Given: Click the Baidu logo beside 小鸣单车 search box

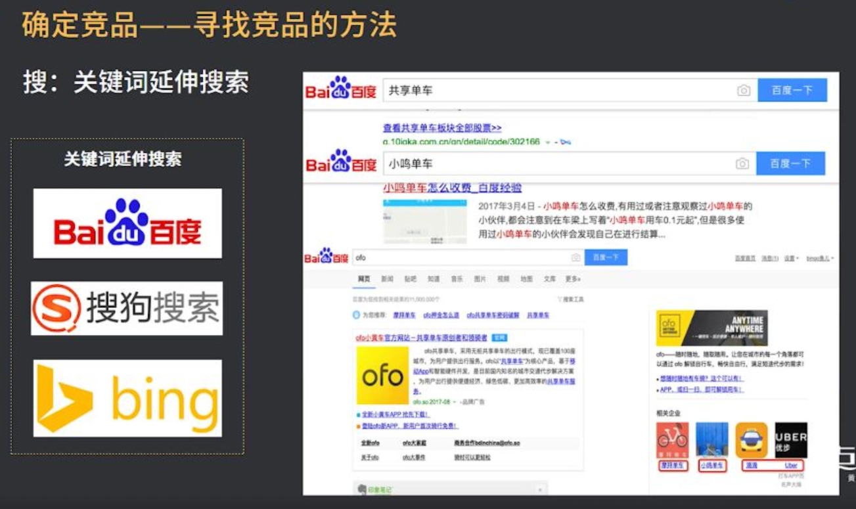Looking at the screenshot, I should (341, 162).
